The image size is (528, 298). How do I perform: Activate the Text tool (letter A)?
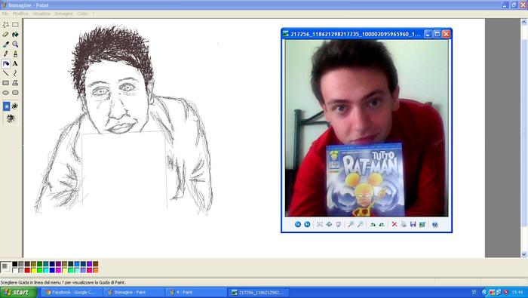(x=15, y=63)
